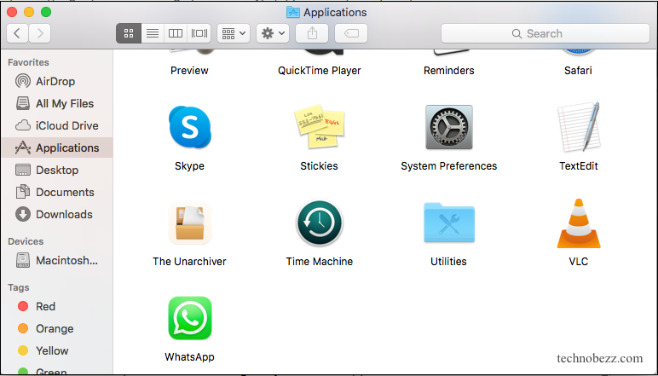The height and width of the screenshot is (376, 658).
Task: Select the VLC cone icon
Action: 578,223
